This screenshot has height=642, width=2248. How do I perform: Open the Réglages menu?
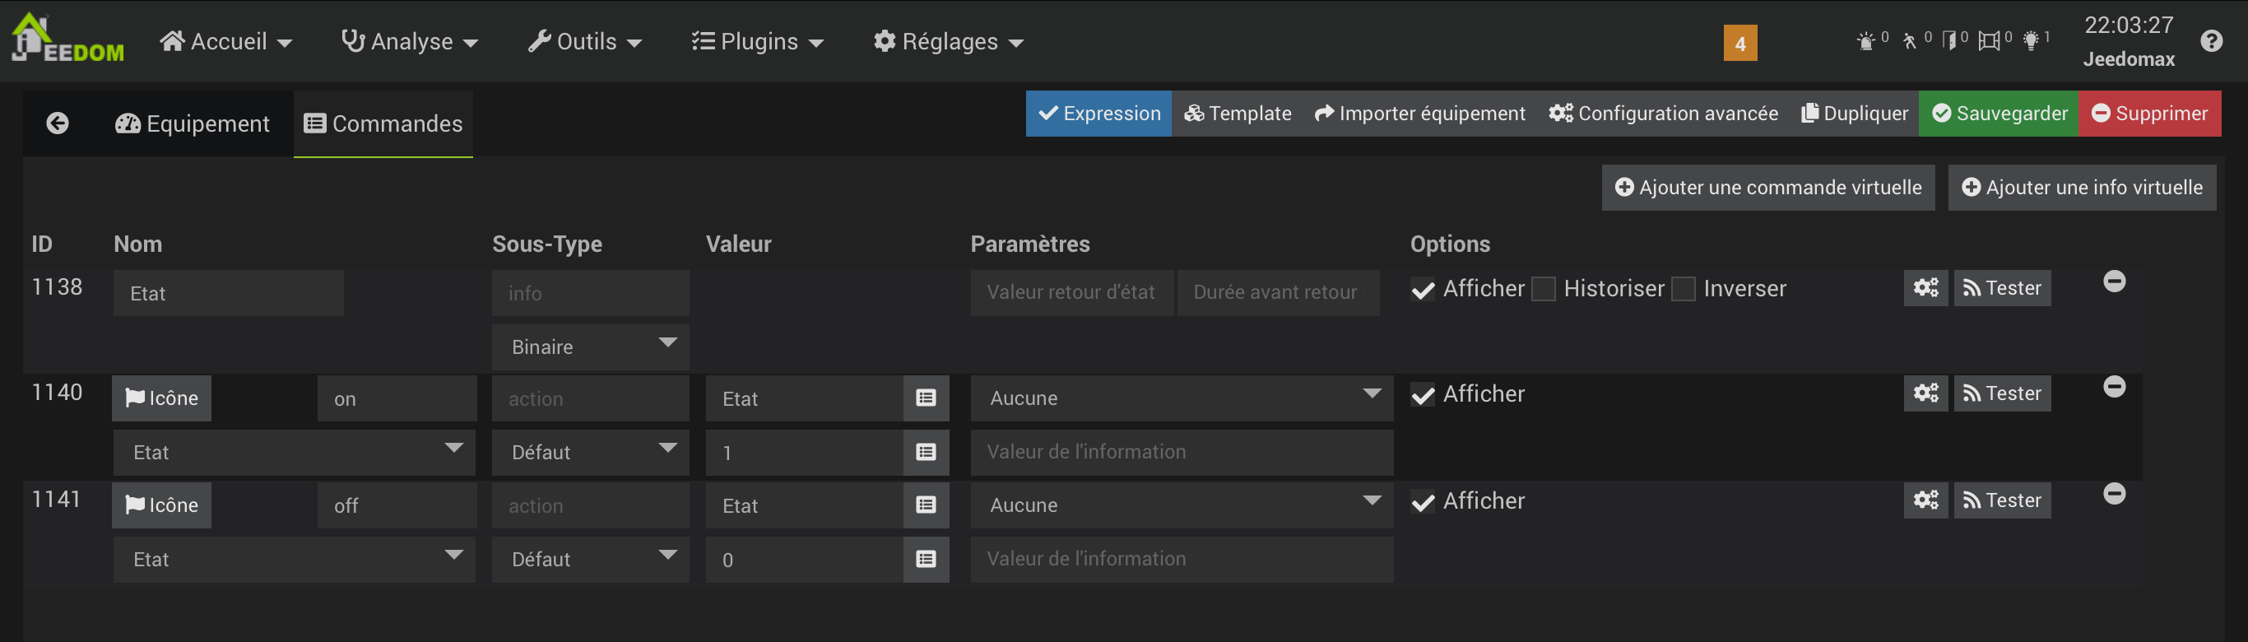pos(949,41)
